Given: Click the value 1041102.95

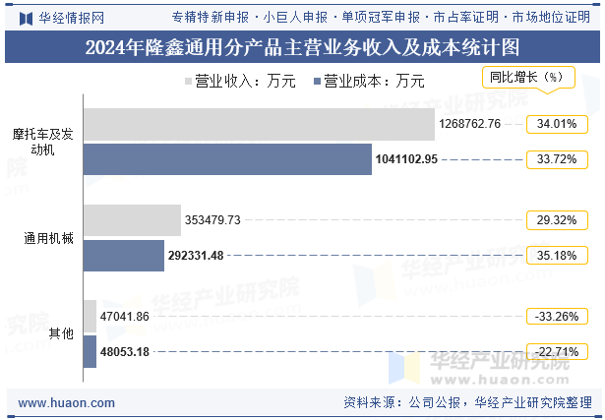Looking at the screenshot, I should [406, 159].
